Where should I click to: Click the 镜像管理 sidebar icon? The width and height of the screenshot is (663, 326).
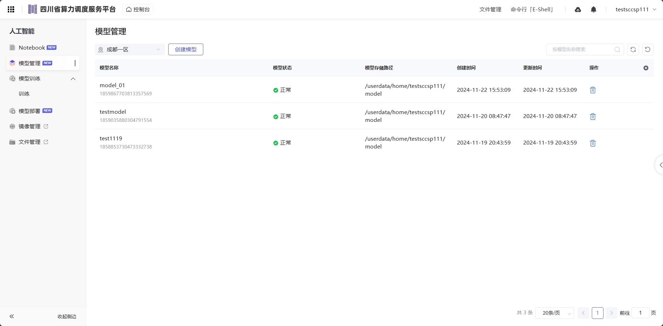(12, 127)
